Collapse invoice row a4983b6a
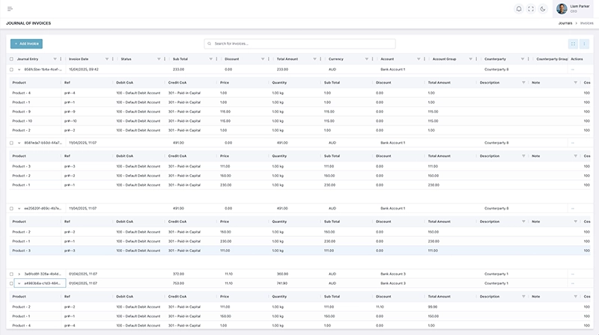The height and width of the screenshot is (335, 599). (19, 283)
